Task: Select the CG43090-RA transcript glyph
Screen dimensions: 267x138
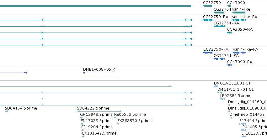Action: [229, 33]
